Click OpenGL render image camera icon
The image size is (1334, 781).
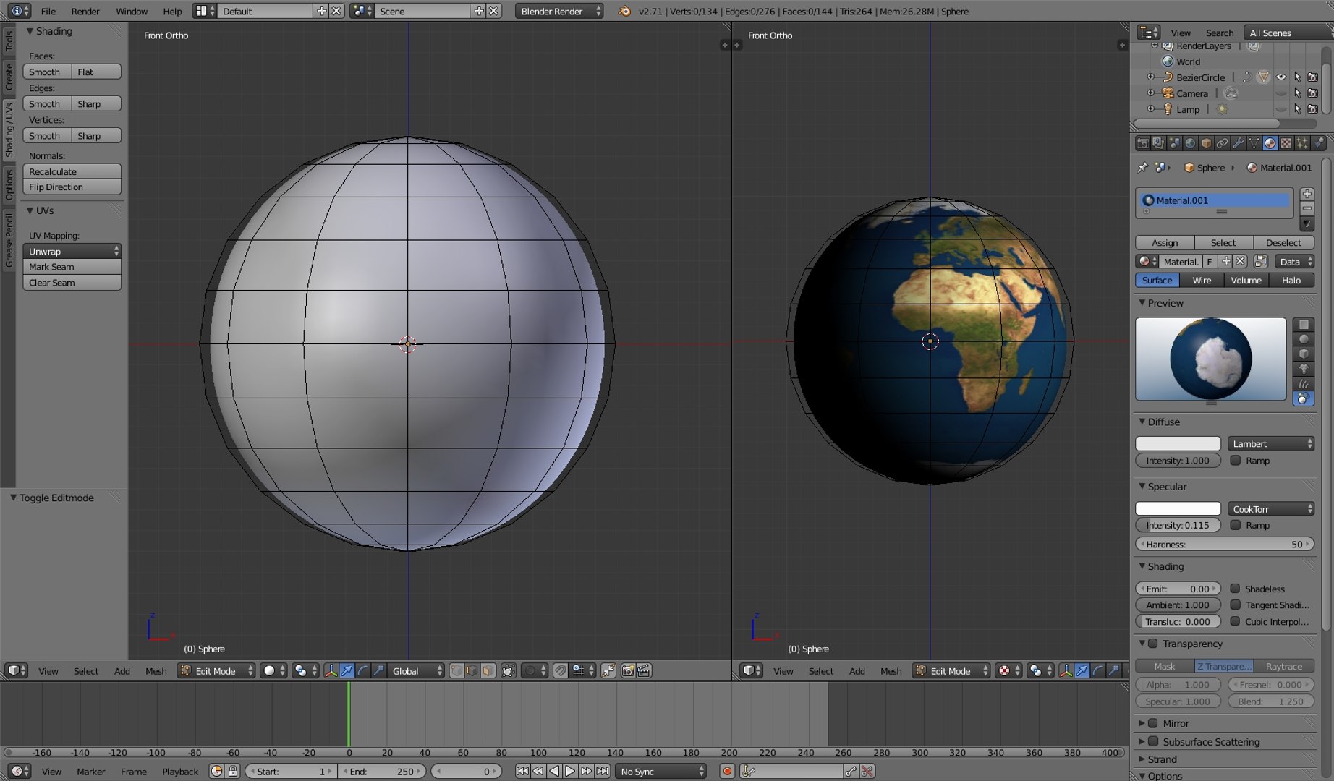click(x=627, y=671)
